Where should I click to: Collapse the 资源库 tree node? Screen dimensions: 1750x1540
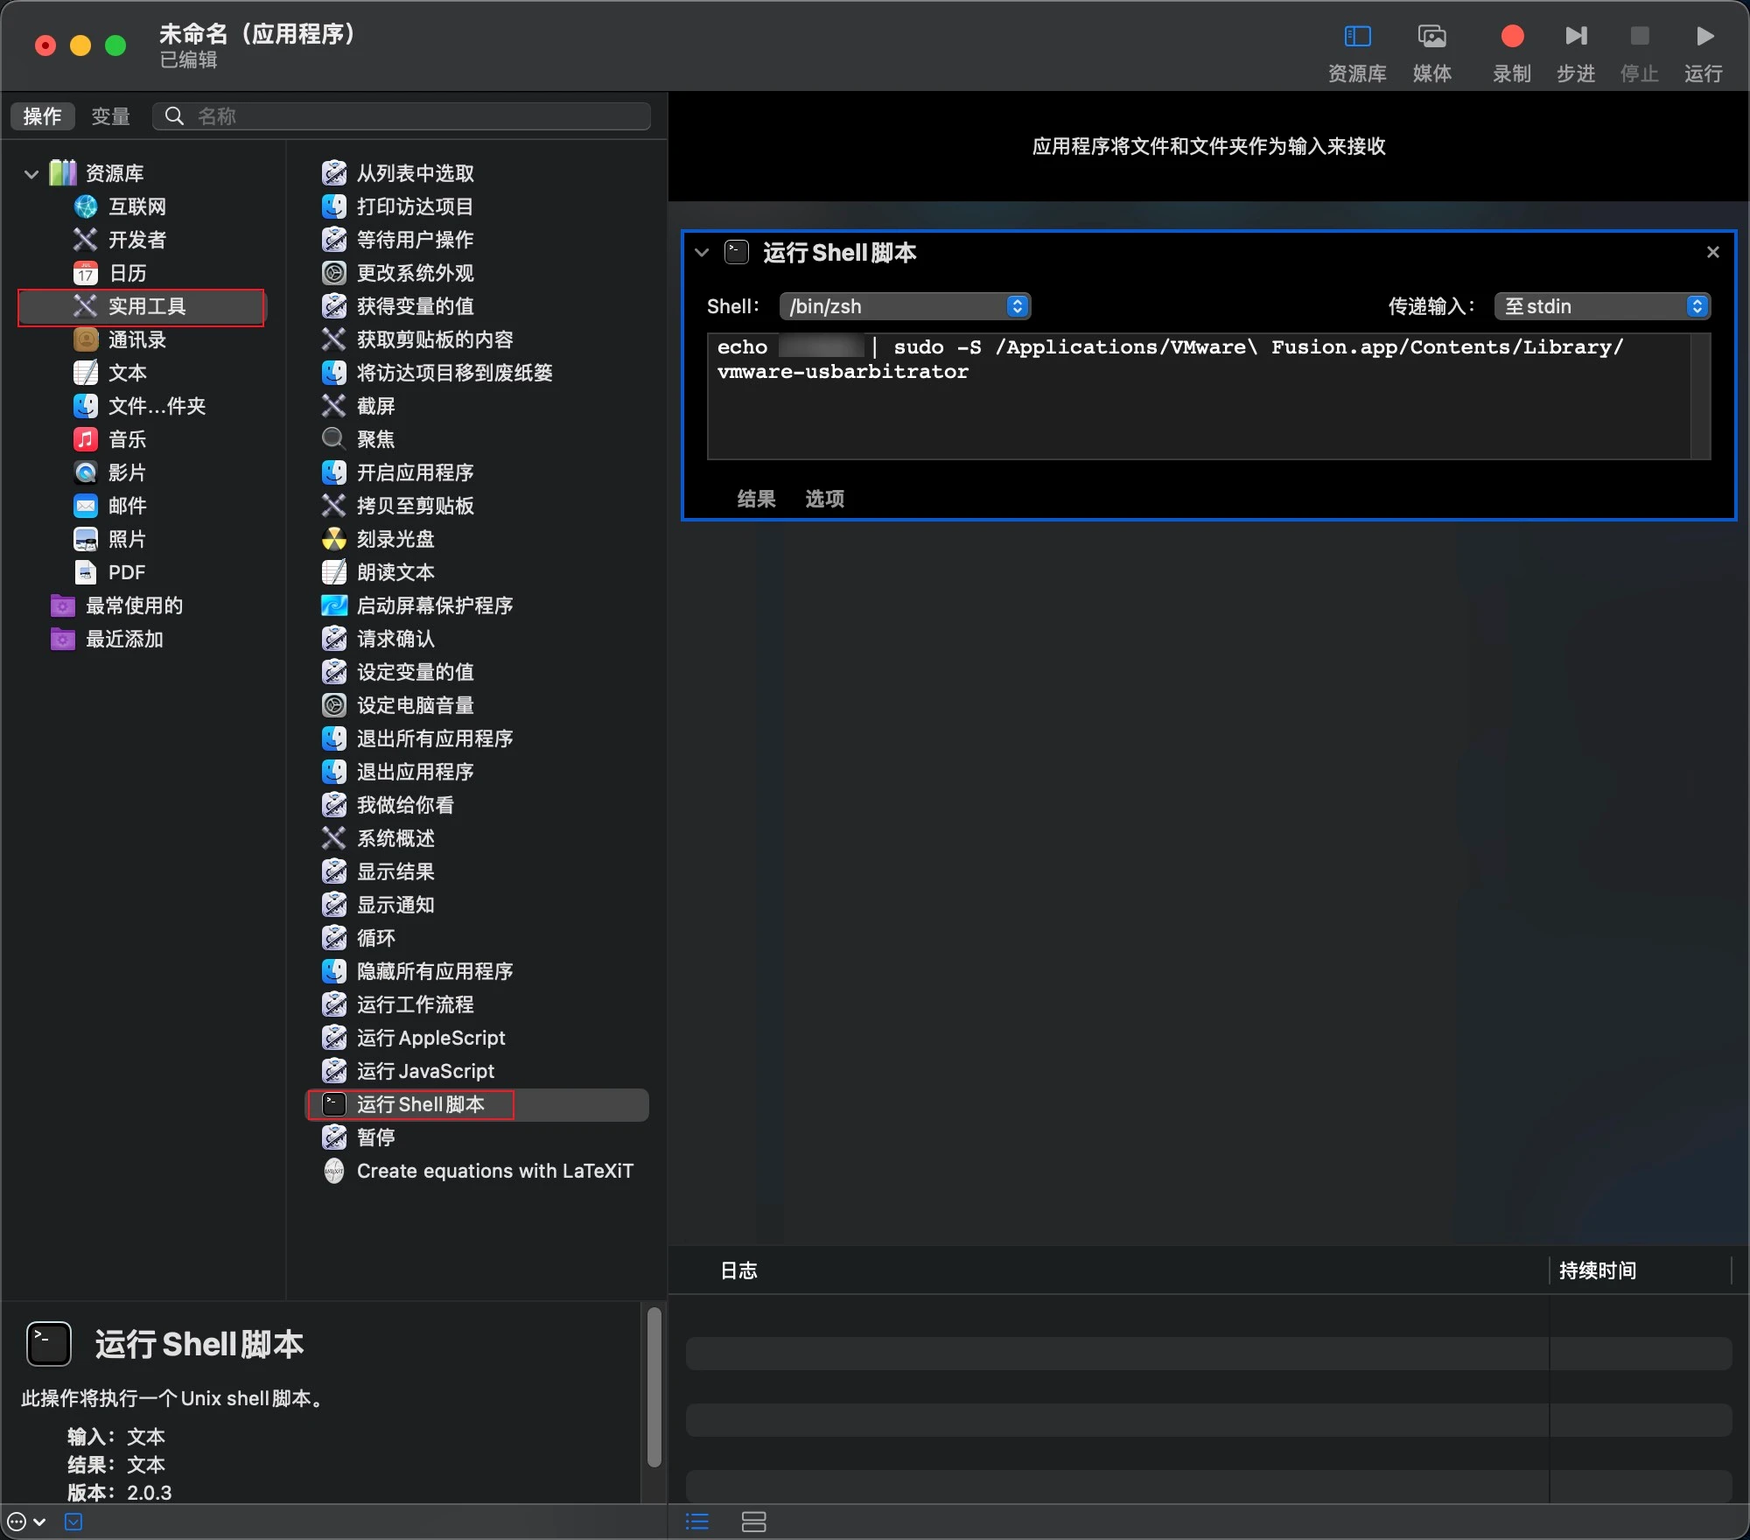(x=31, y=174)
